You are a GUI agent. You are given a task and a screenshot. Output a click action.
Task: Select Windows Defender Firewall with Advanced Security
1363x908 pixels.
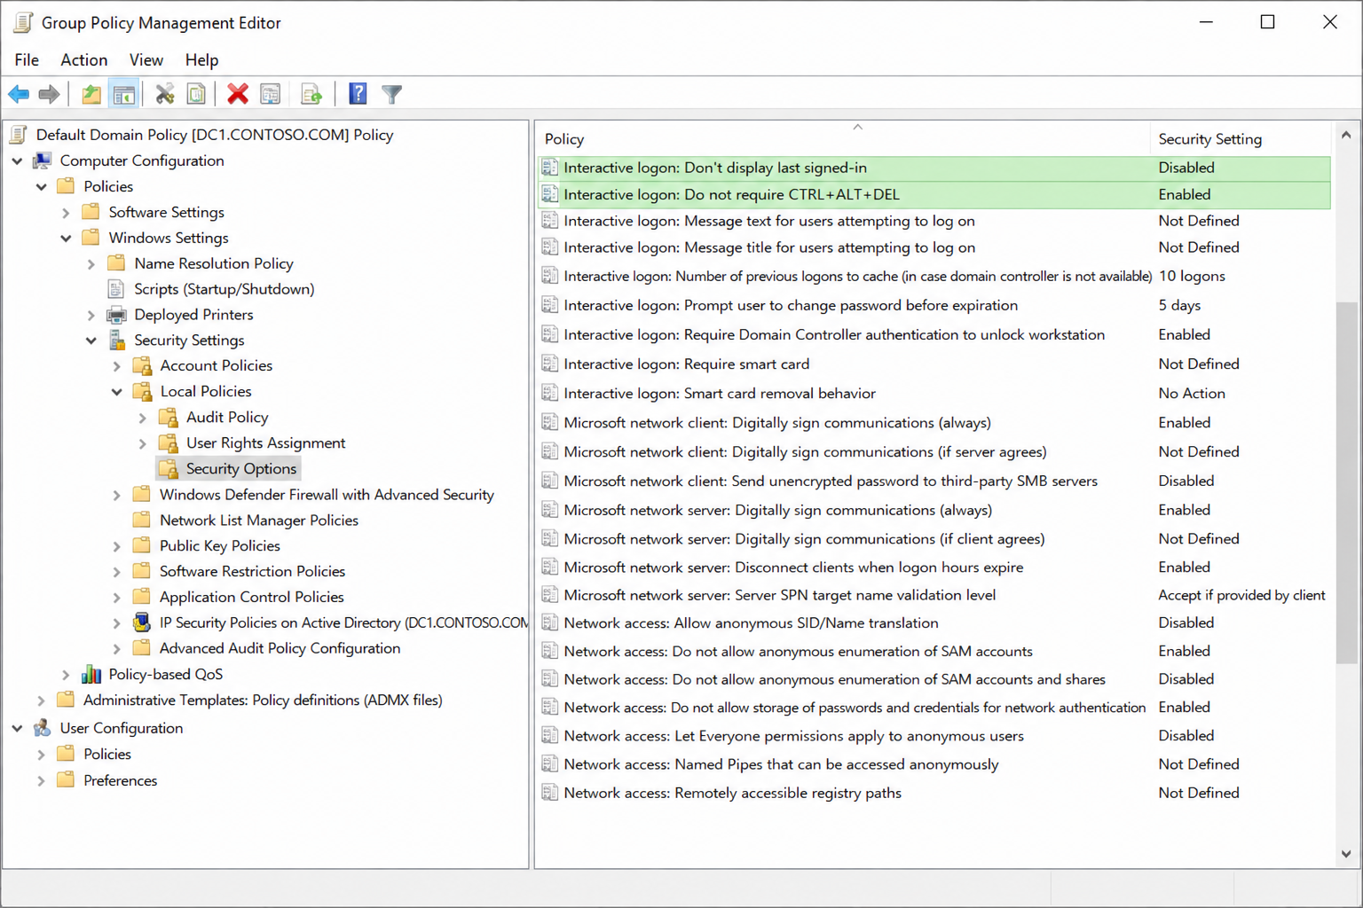[x=327, y=495]
